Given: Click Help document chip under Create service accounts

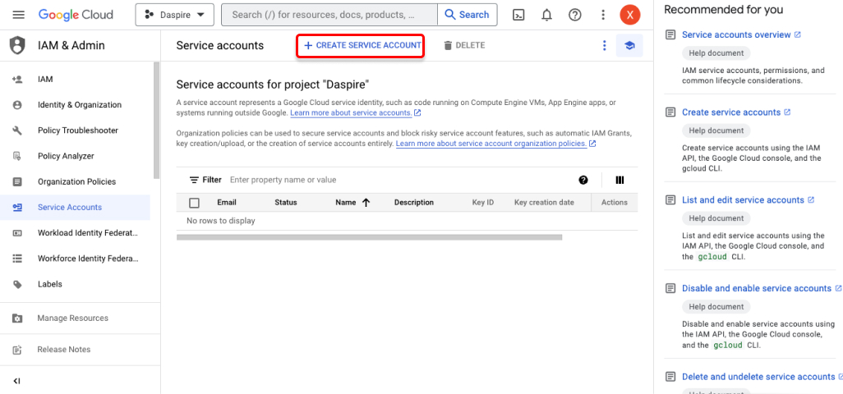Looking at the screenshot, I should pyautogui.click(x=716, y=131).
